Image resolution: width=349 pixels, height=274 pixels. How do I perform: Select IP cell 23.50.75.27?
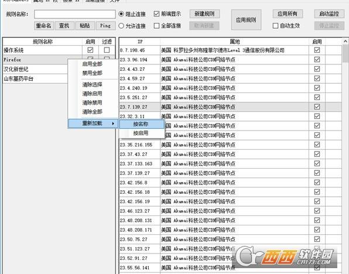[140, 239]
